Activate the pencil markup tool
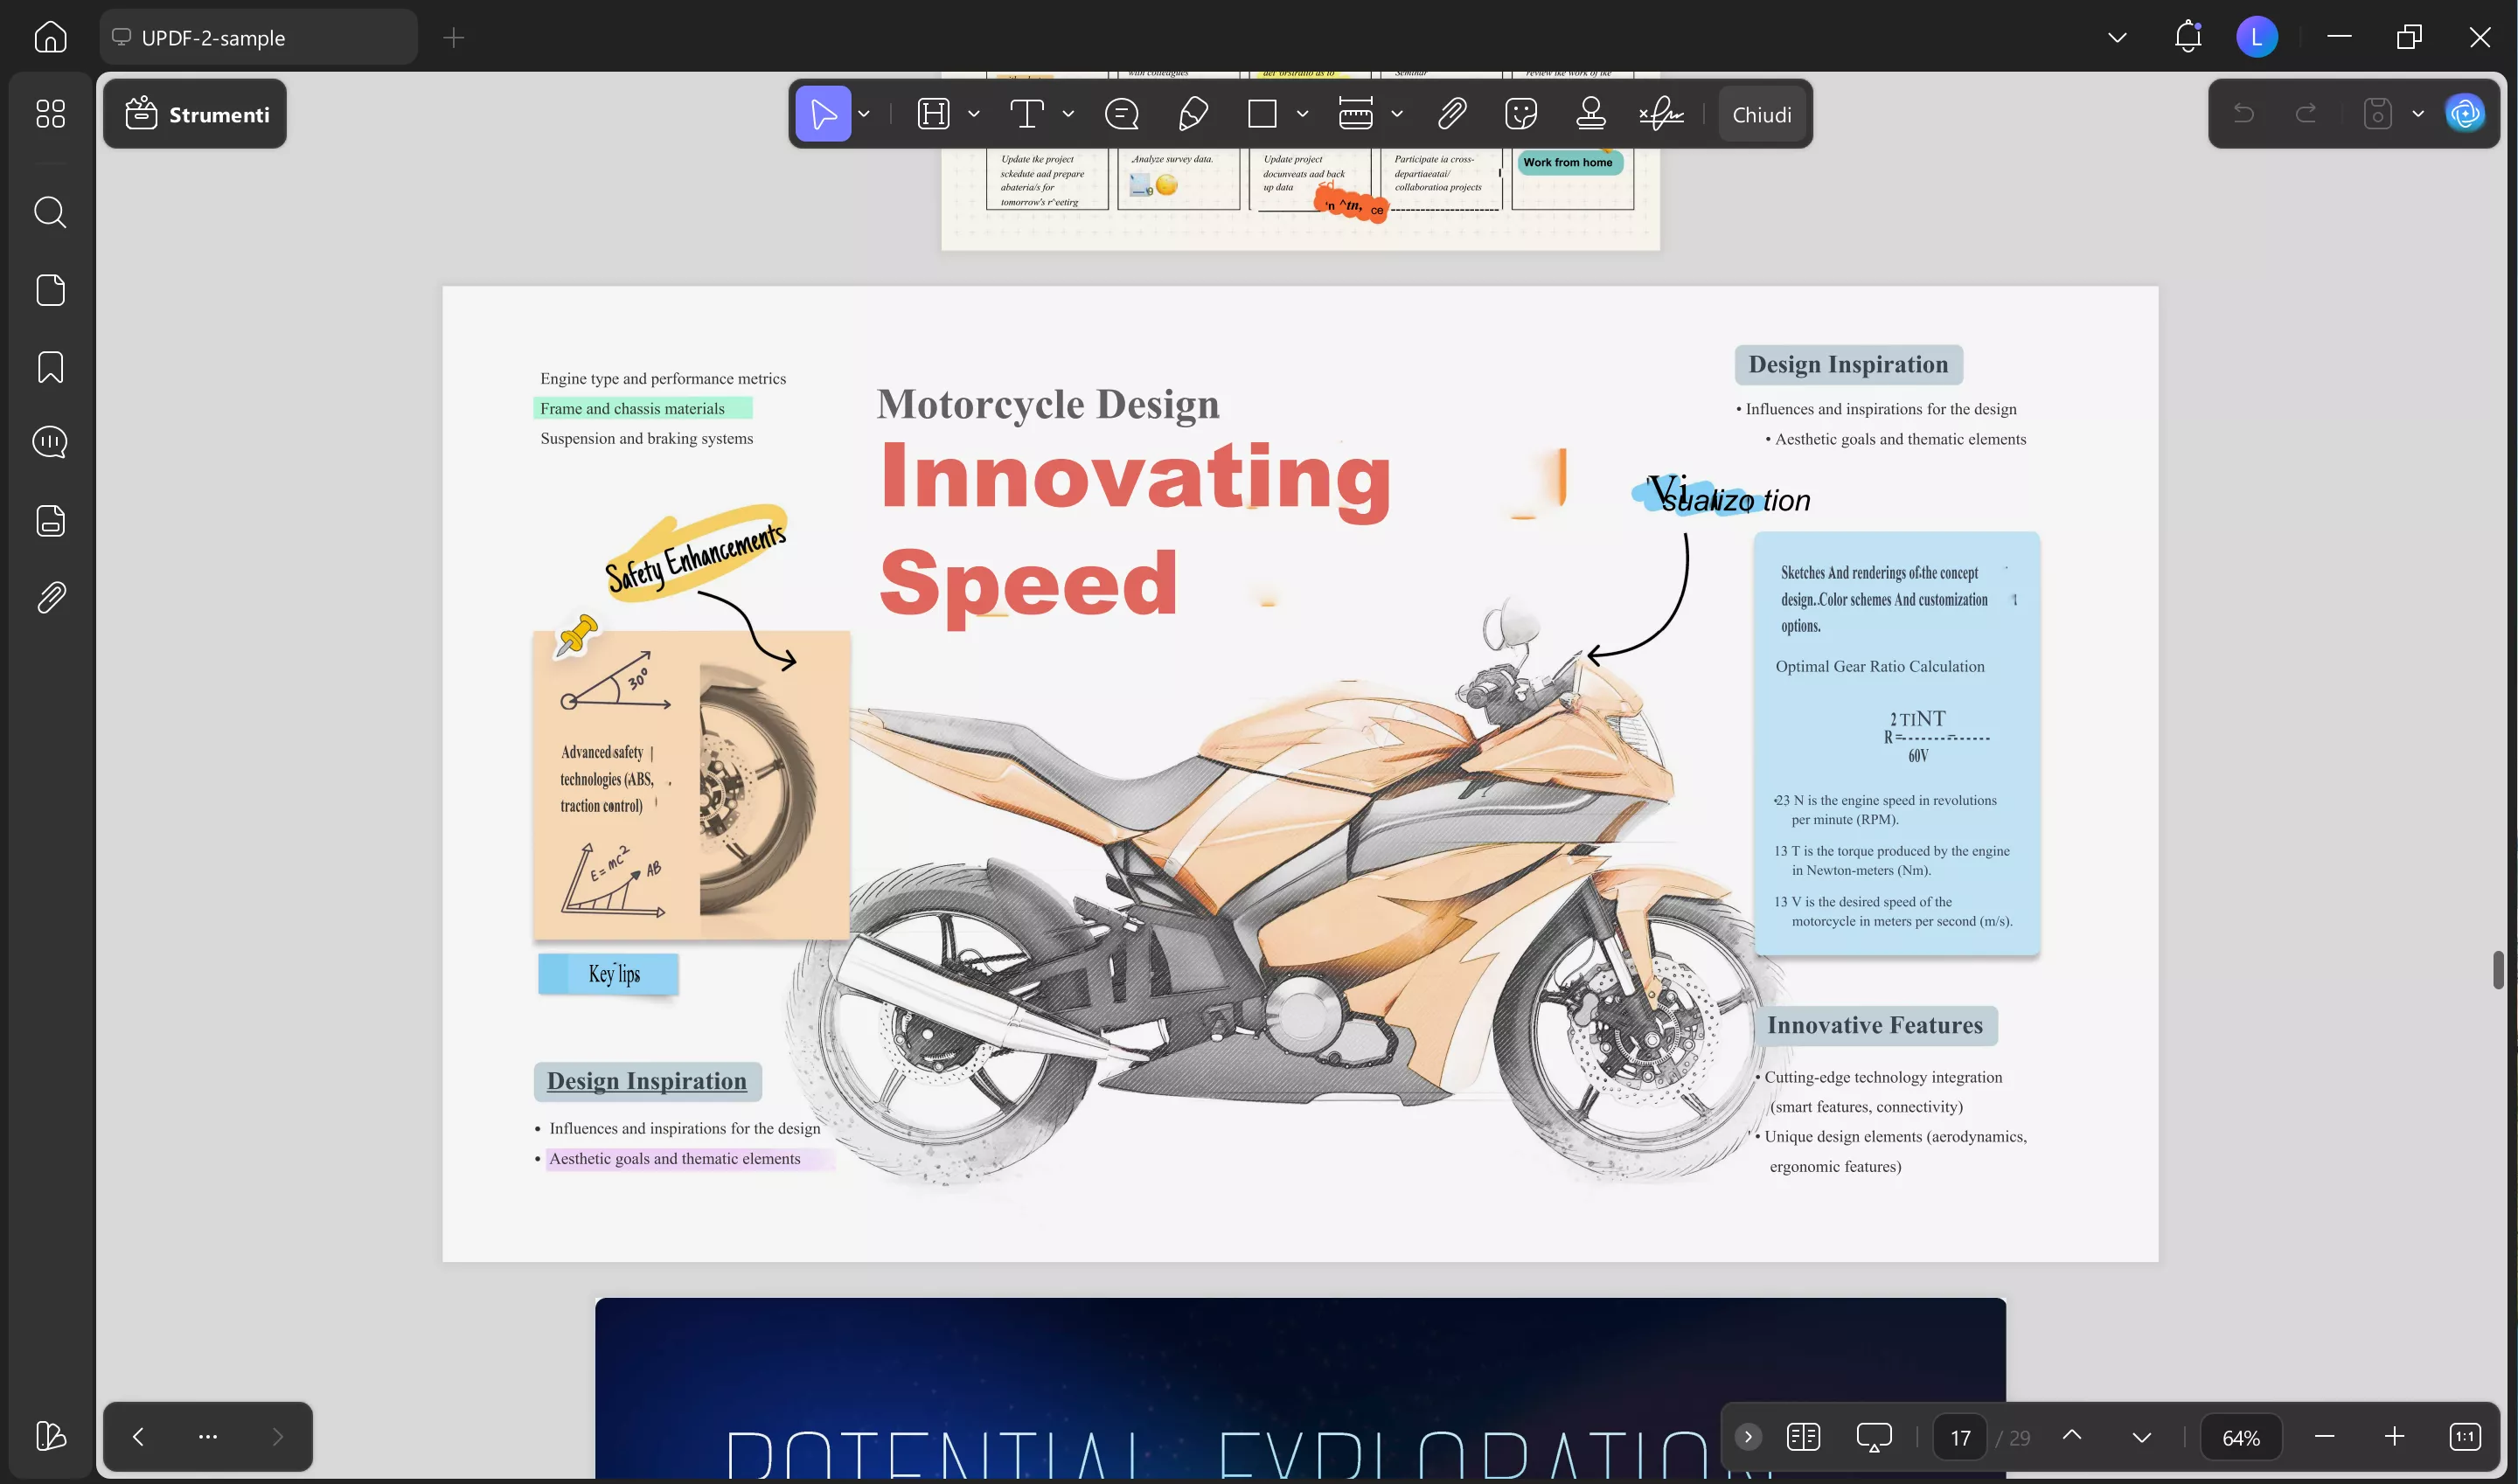 coord(1192,113)
